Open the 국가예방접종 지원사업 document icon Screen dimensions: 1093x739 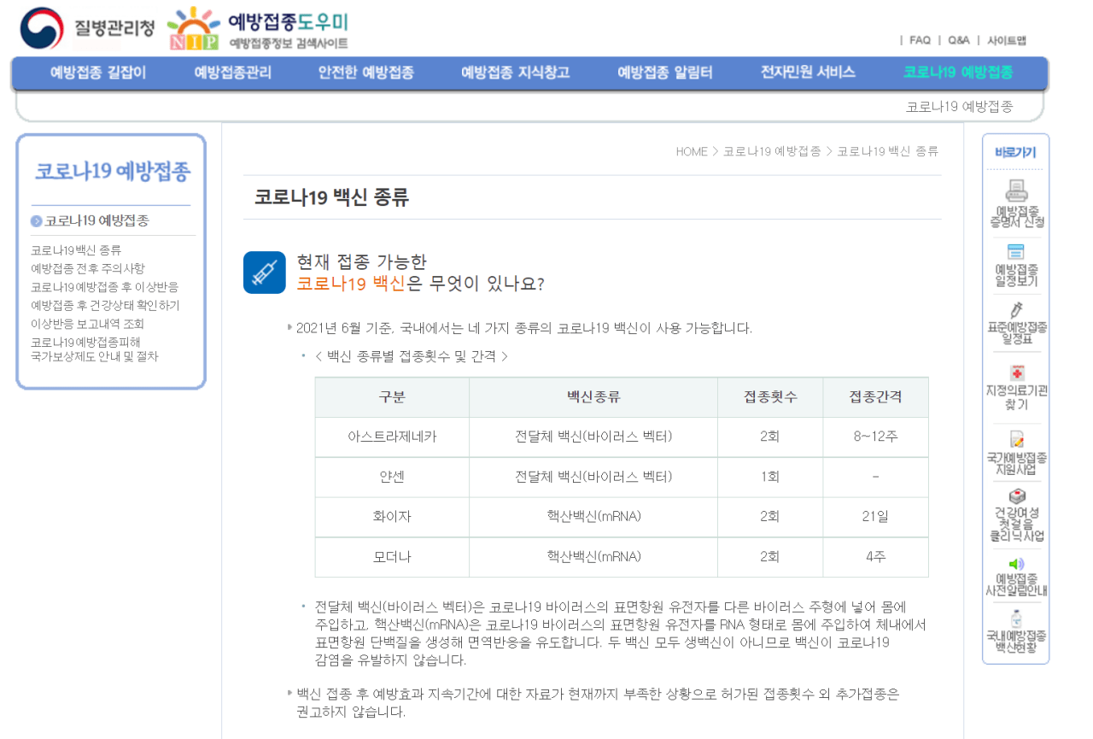[x=1016, y=439]
